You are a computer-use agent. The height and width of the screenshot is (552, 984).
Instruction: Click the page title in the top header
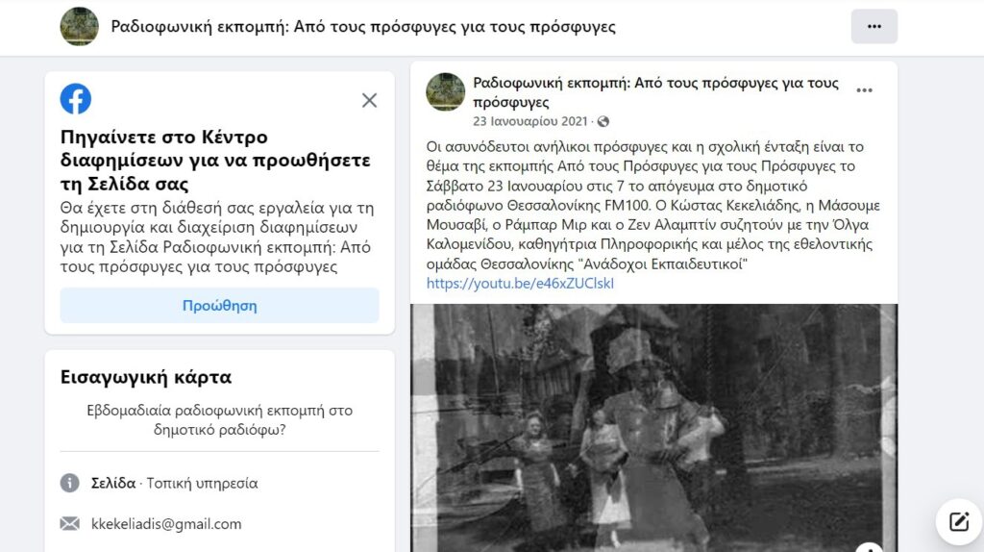pyautogui.click(x=363, y=27)
